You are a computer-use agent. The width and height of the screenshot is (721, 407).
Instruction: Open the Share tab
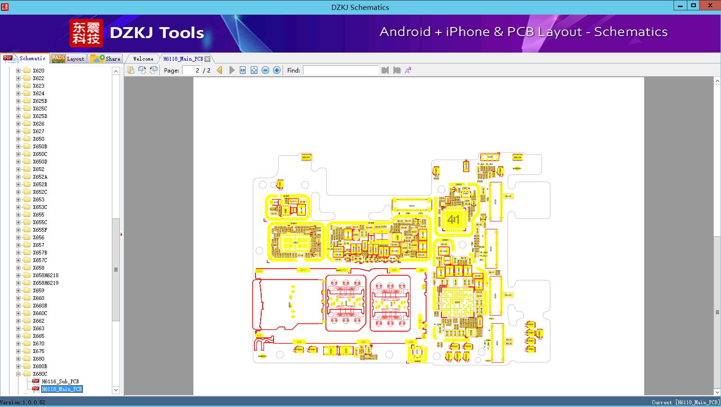tap(105, 59)
